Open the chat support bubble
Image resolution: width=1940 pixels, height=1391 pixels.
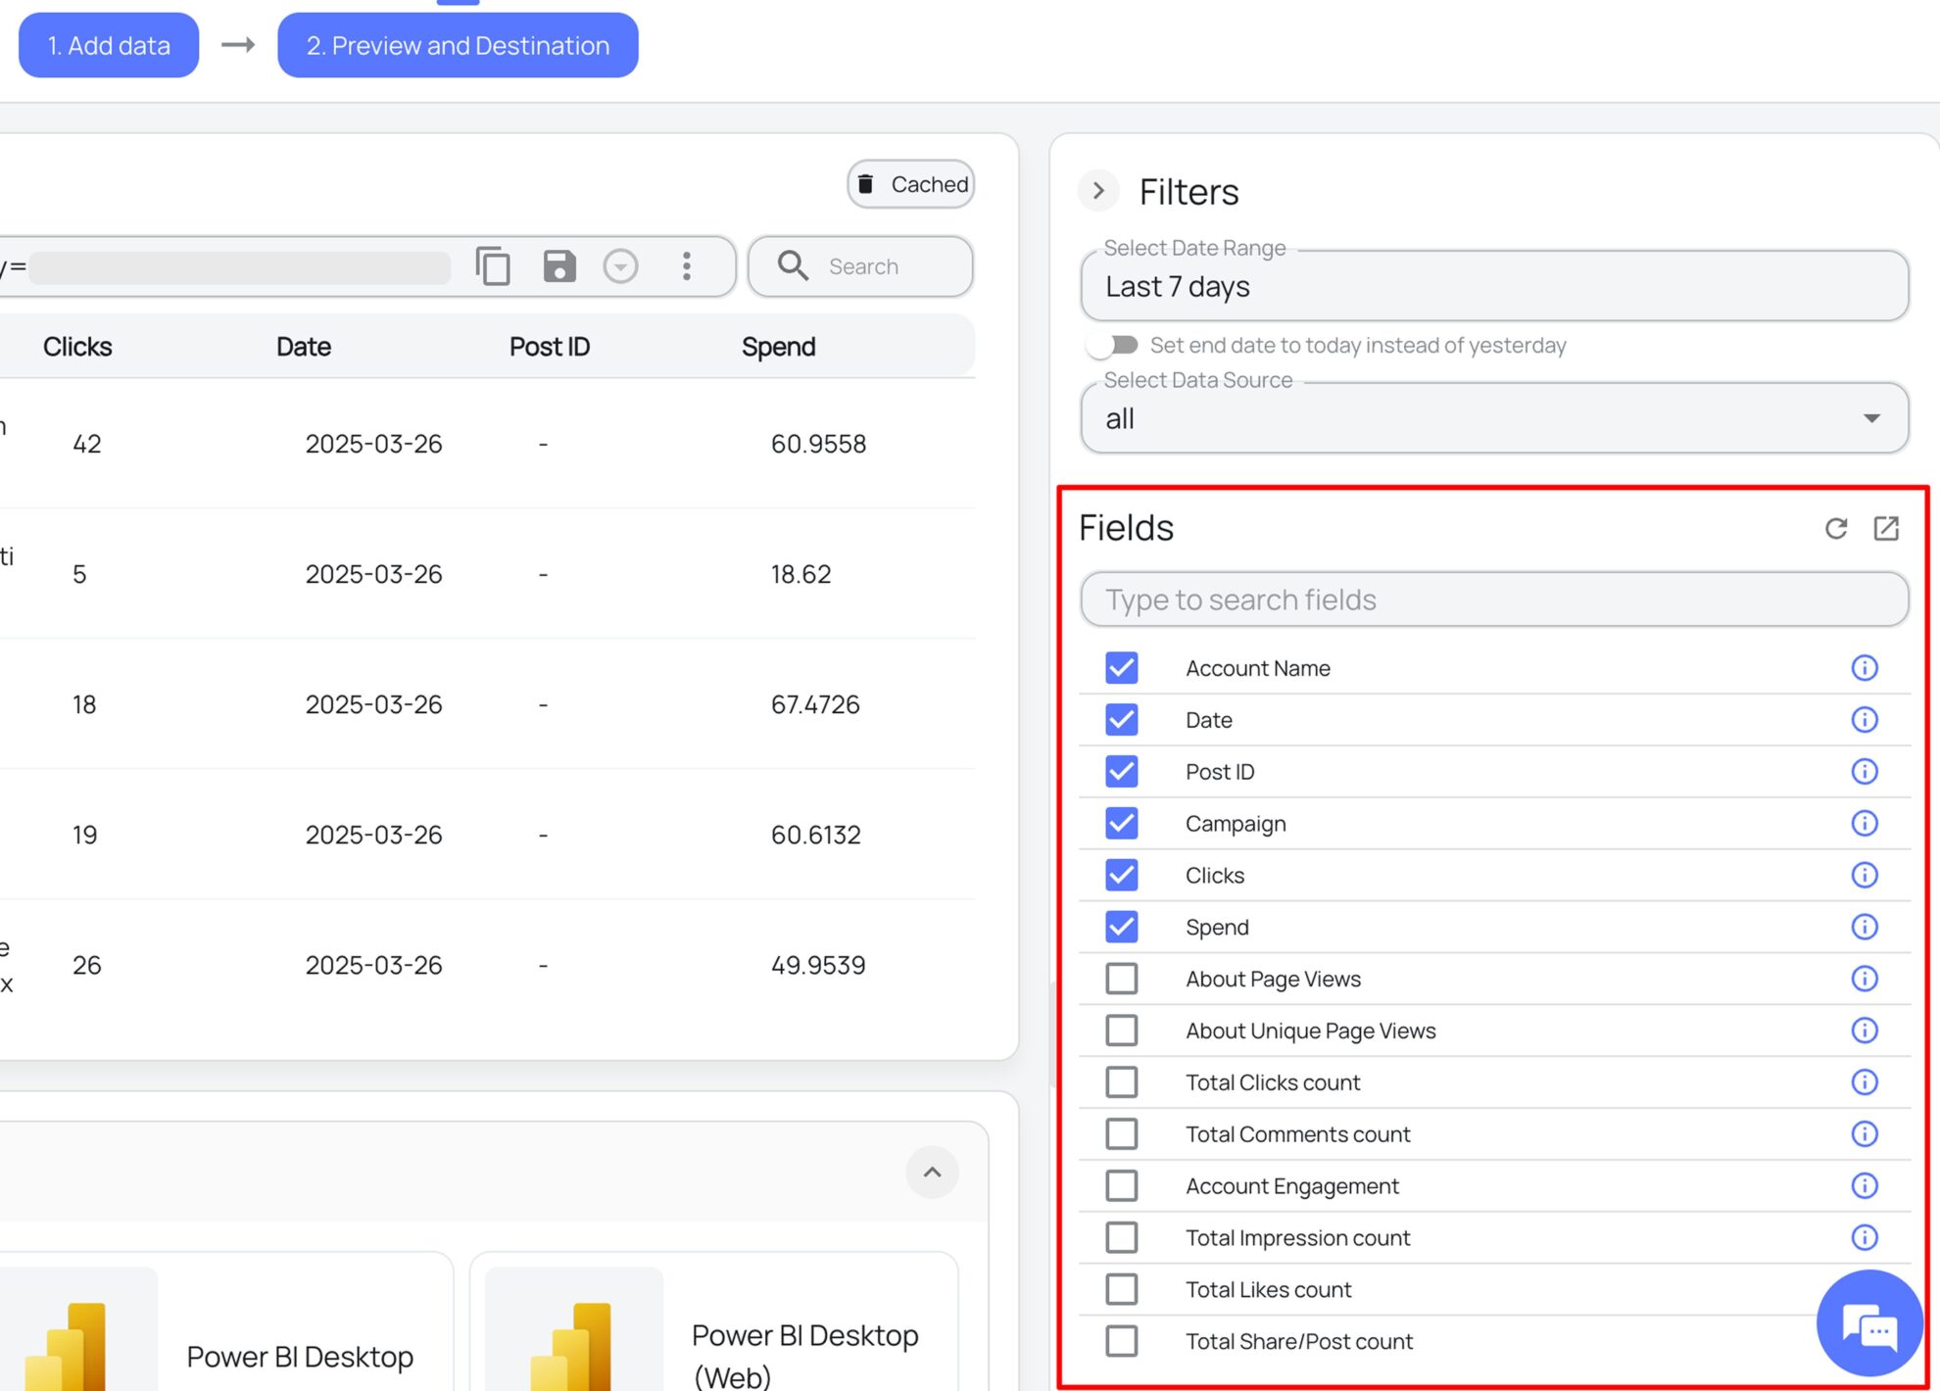pos(1869,1324)
